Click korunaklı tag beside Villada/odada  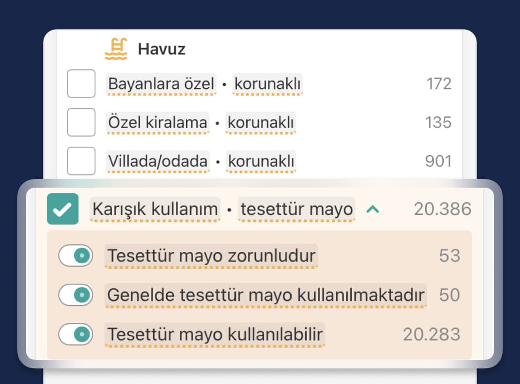coord(261,161)
